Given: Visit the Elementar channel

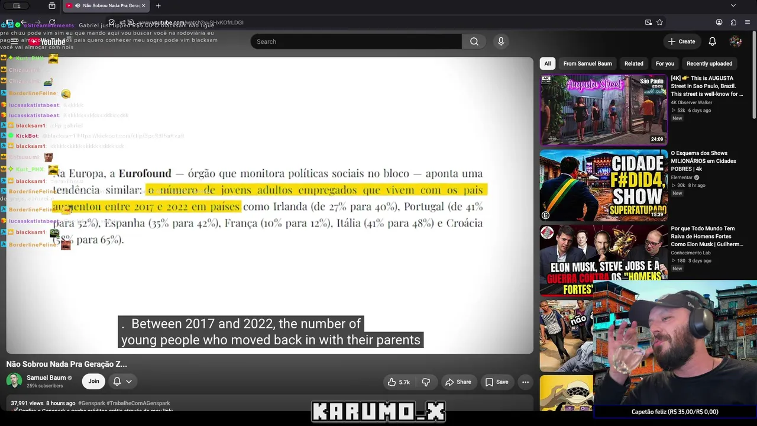Looking at the screenshot, I should pyautogui.click(x=681, y=177).
